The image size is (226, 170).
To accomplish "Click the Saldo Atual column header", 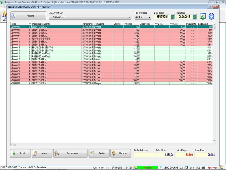I will pos(205,24).
